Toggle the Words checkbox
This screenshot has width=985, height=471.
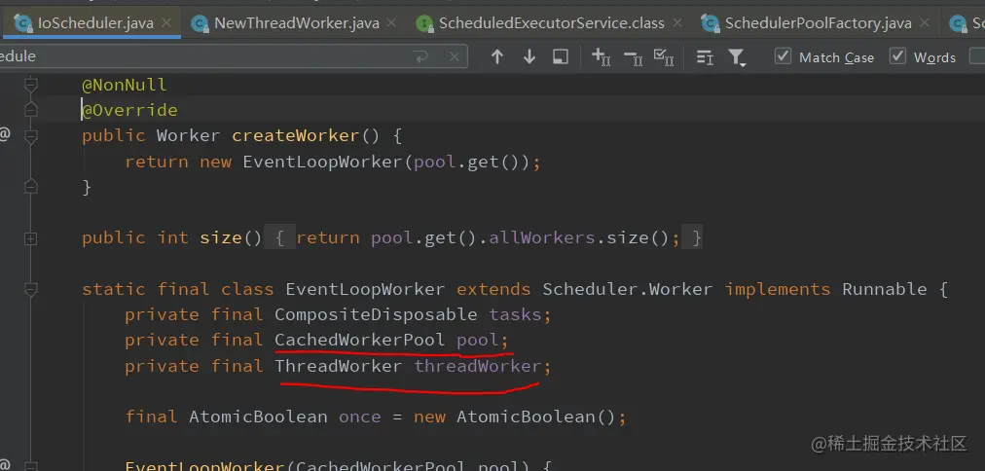[897, 56]
